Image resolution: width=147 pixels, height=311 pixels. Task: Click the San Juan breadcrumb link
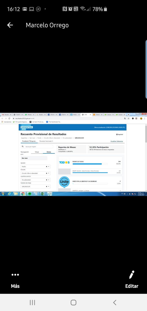click(32, 138)
